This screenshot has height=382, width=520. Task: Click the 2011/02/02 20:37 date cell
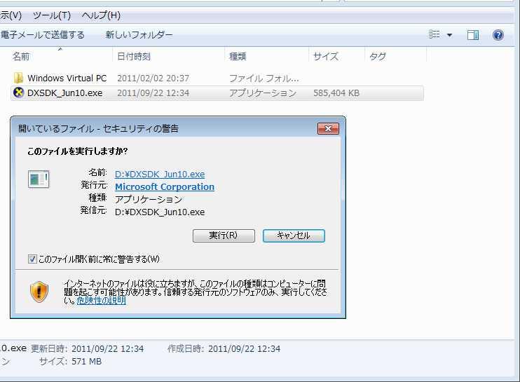[x=153, y=79]
